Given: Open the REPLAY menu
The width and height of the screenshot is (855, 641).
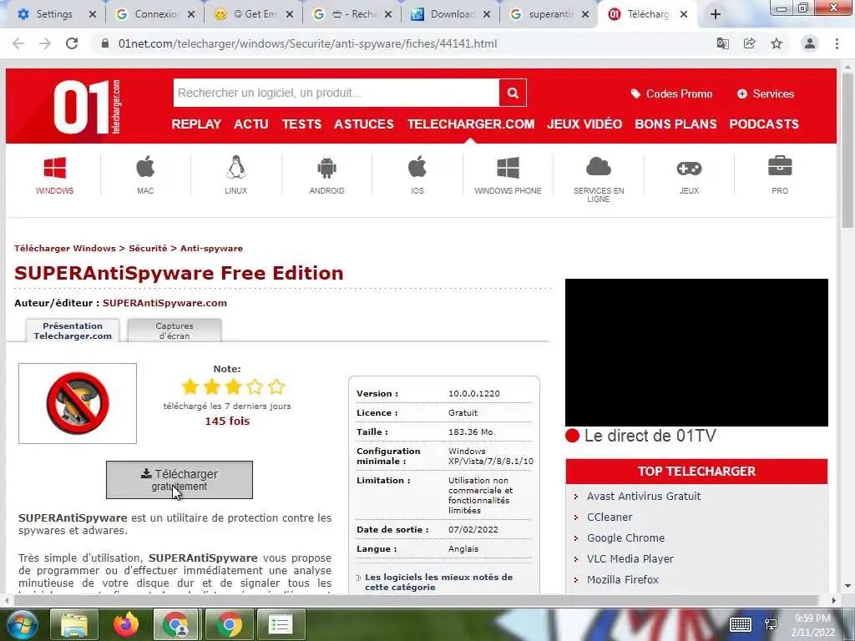Looking at the screenshot, I should (x=196, y=124).
